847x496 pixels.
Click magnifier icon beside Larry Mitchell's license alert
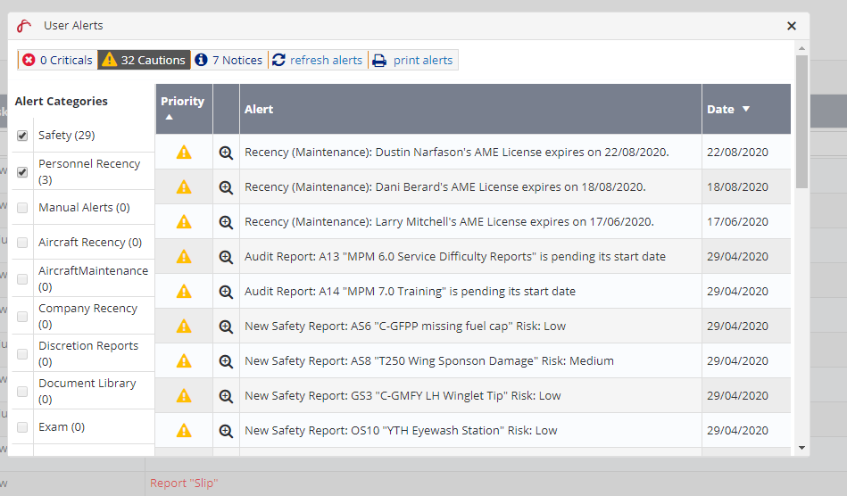[x=226, y=222]
